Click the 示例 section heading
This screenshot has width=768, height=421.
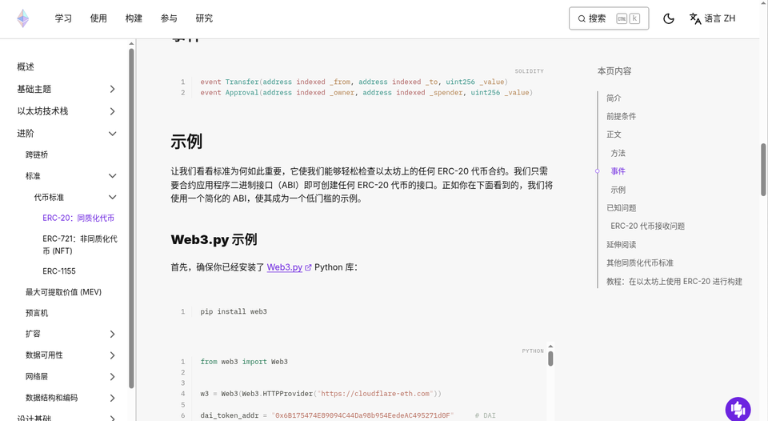(x=186, y=142)
